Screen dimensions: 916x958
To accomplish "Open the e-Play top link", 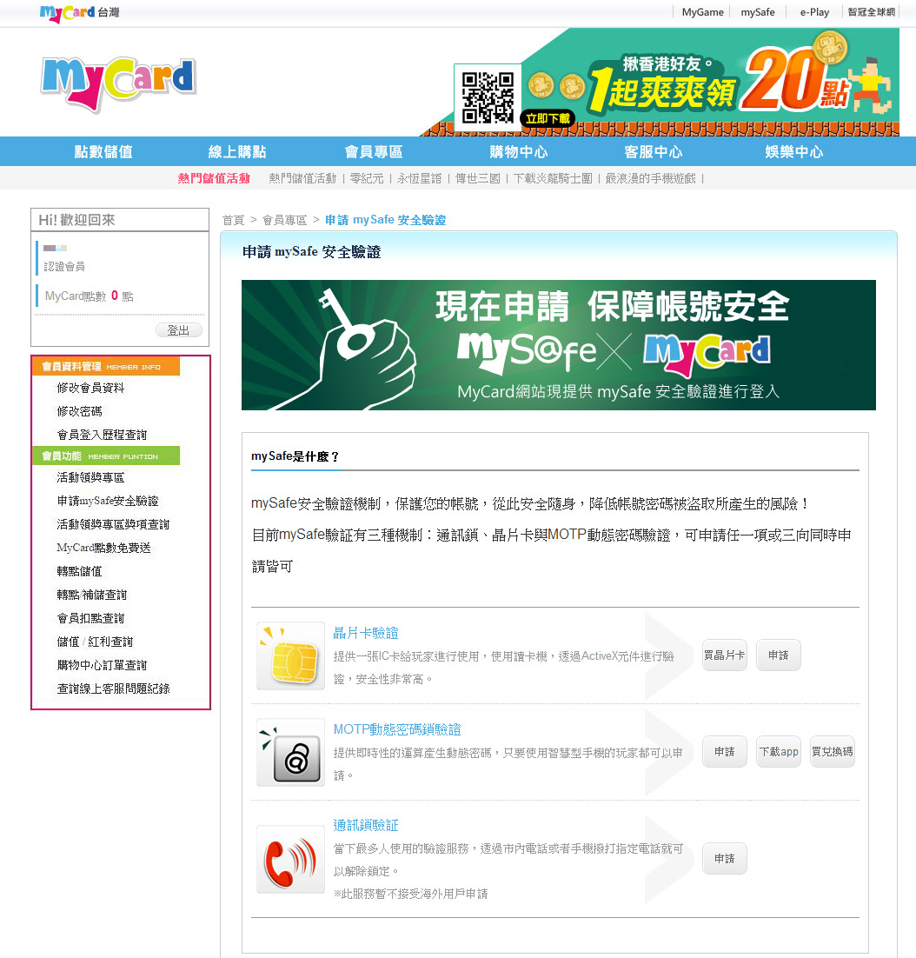I will pos(814,12).
